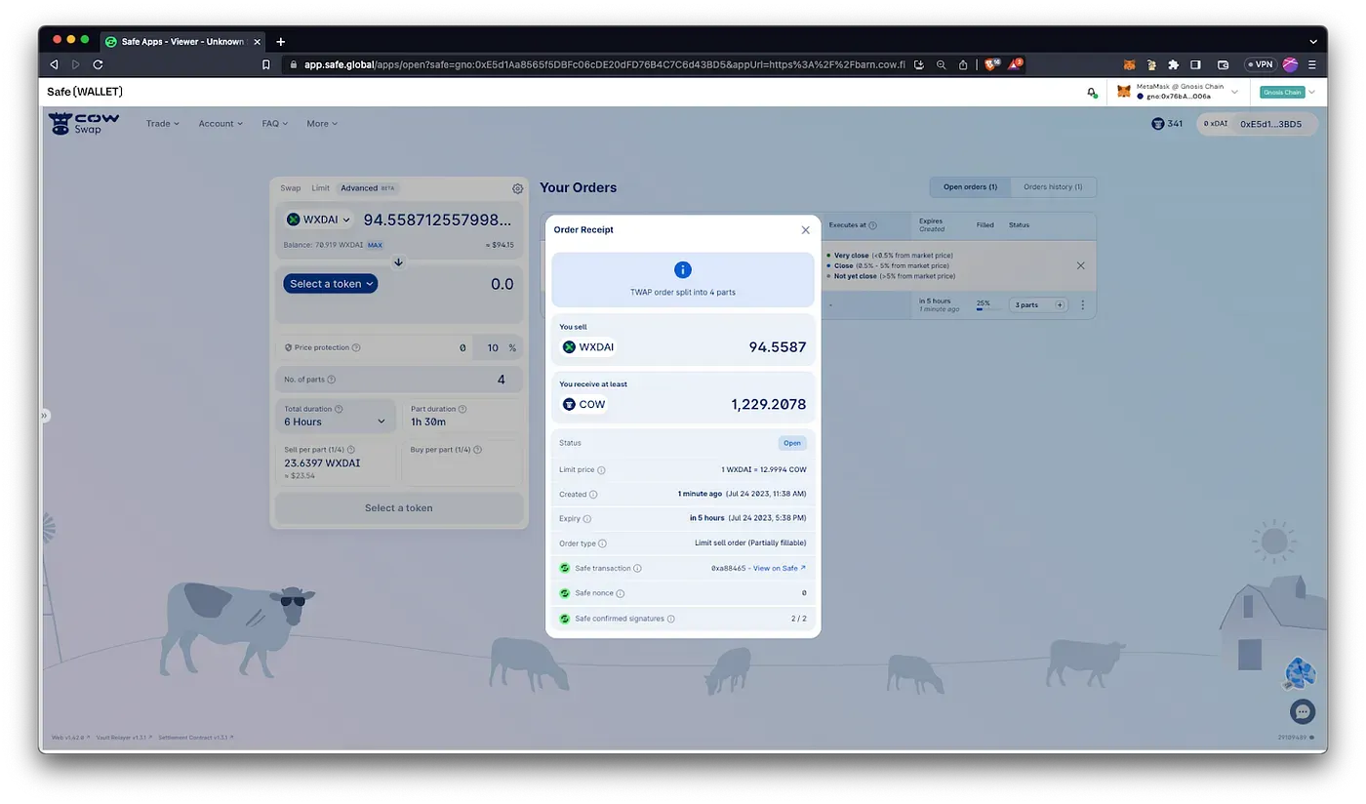Open a new browser tab with plus button
1366x804 pixels.
click(x=281, y=41)
